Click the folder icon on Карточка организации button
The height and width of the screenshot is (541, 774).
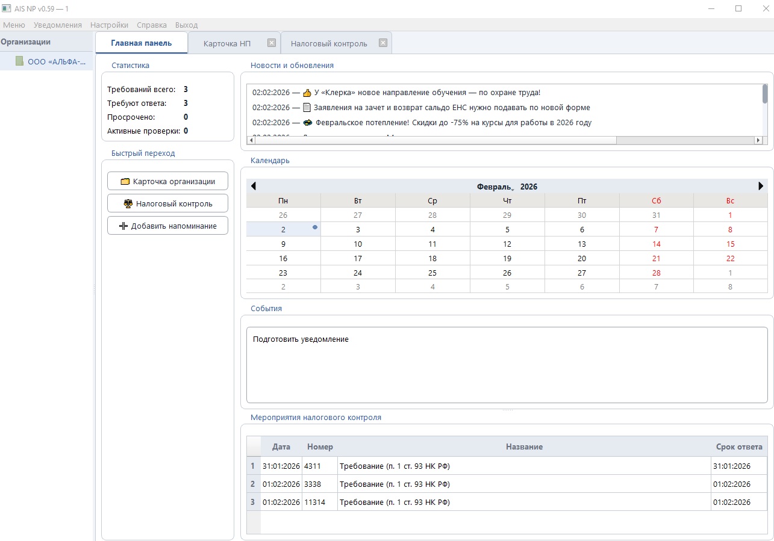coord(125,182)
